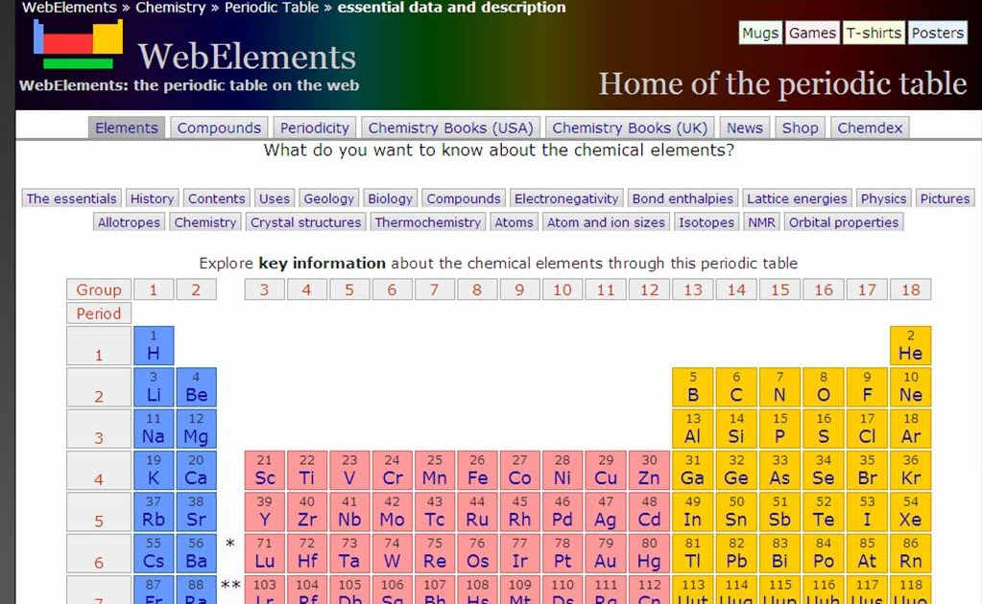This screenshot has height=604, width=982.
Task: Click the WebElements breadcrumb link
Action: point(69,8)
